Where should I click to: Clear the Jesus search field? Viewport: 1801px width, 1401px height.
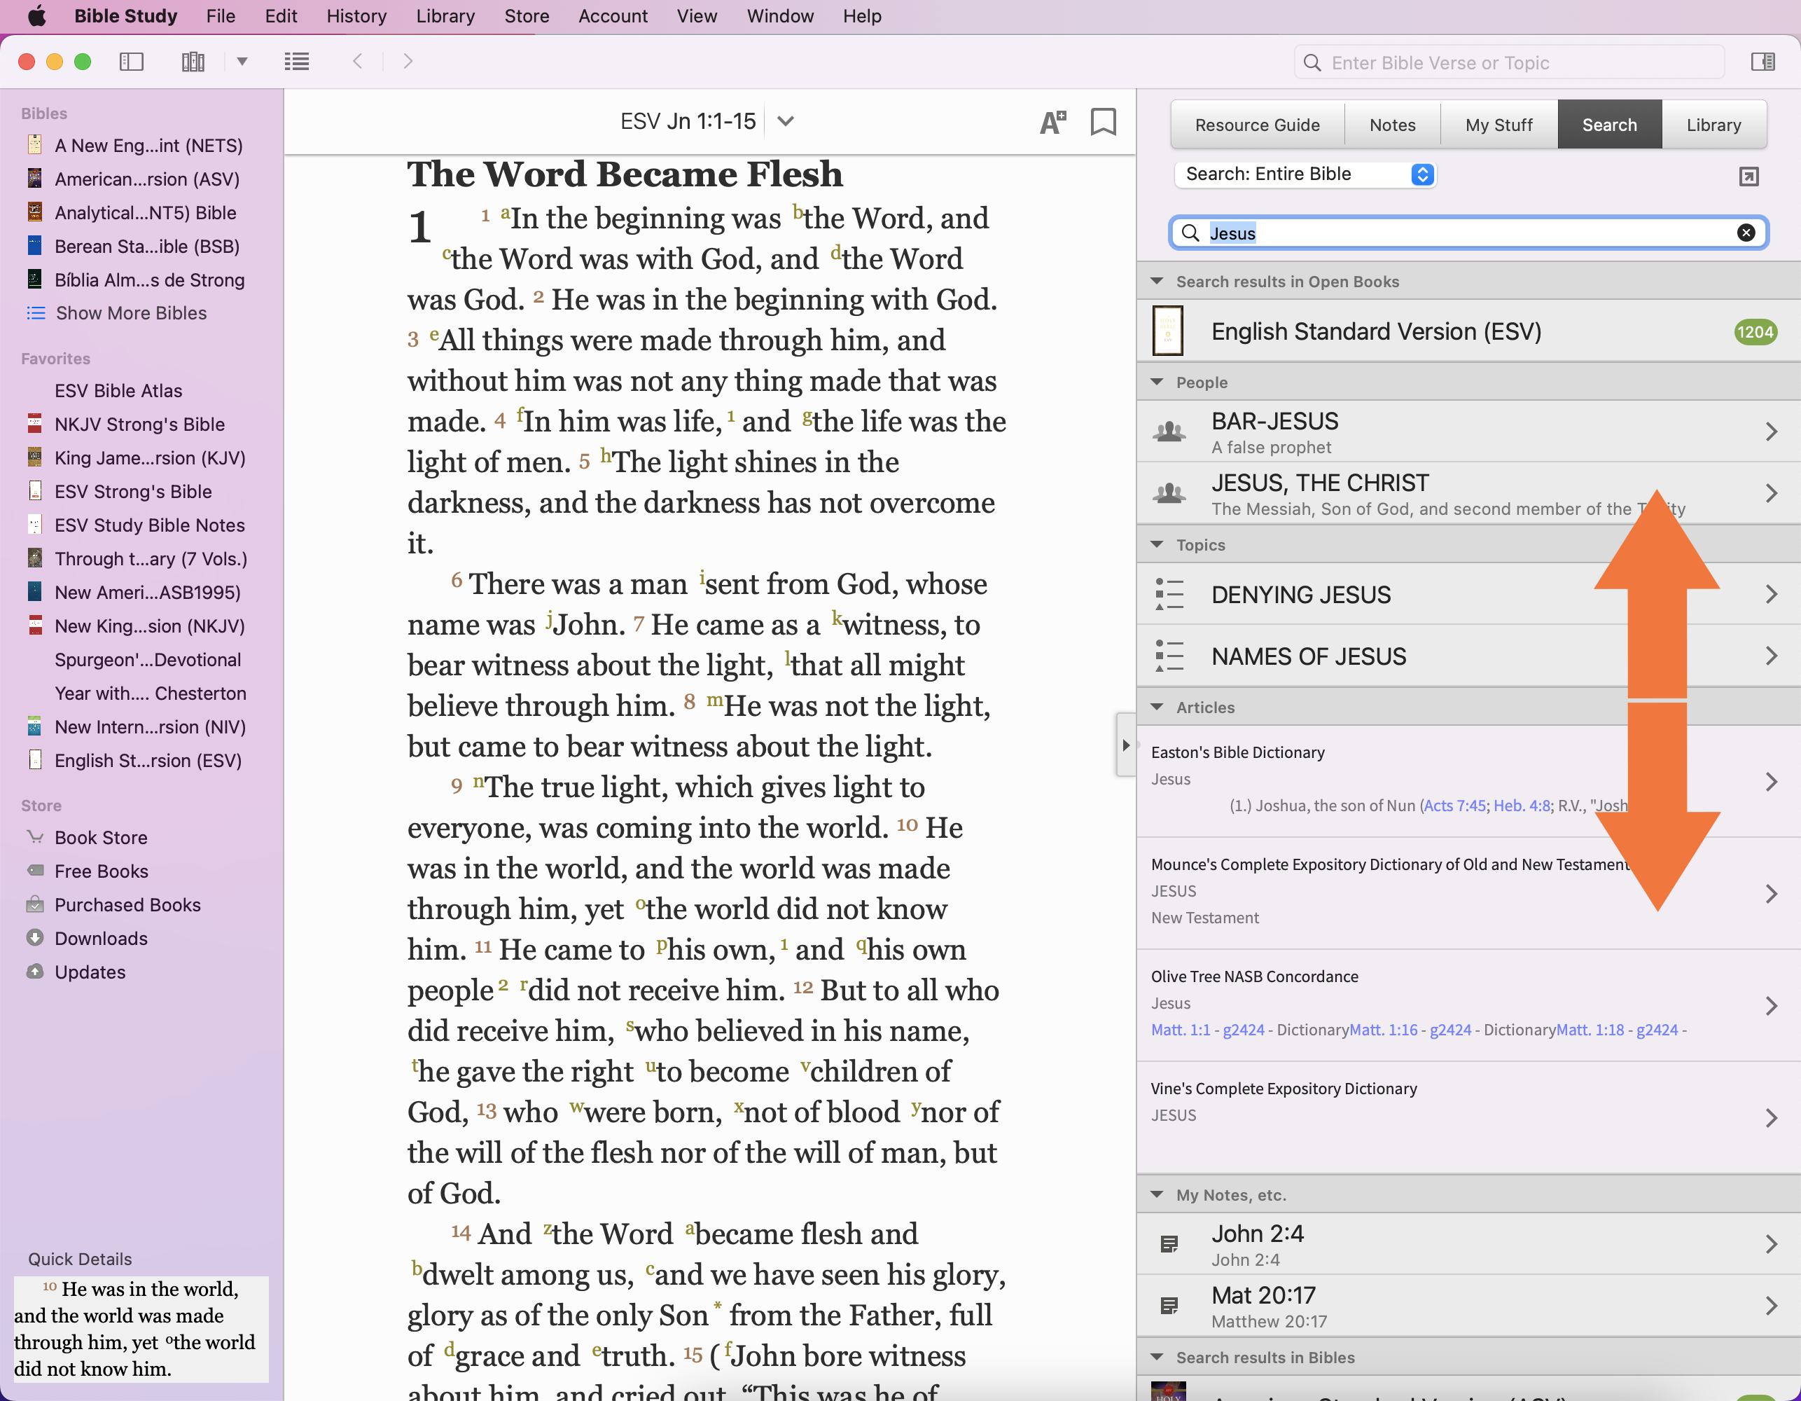(1746, 233)
